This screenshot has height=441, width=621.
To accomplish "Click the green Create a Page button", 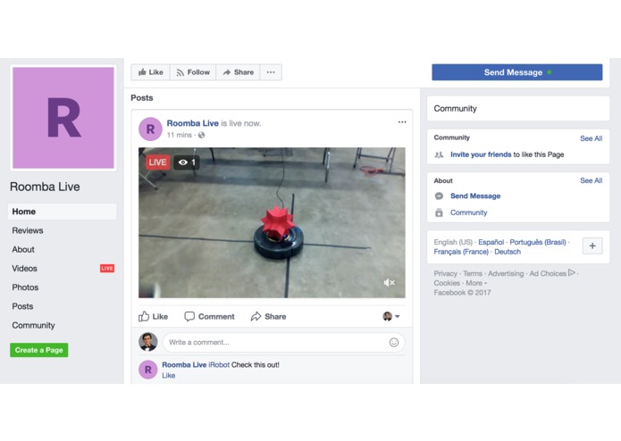I will point(38,350).
